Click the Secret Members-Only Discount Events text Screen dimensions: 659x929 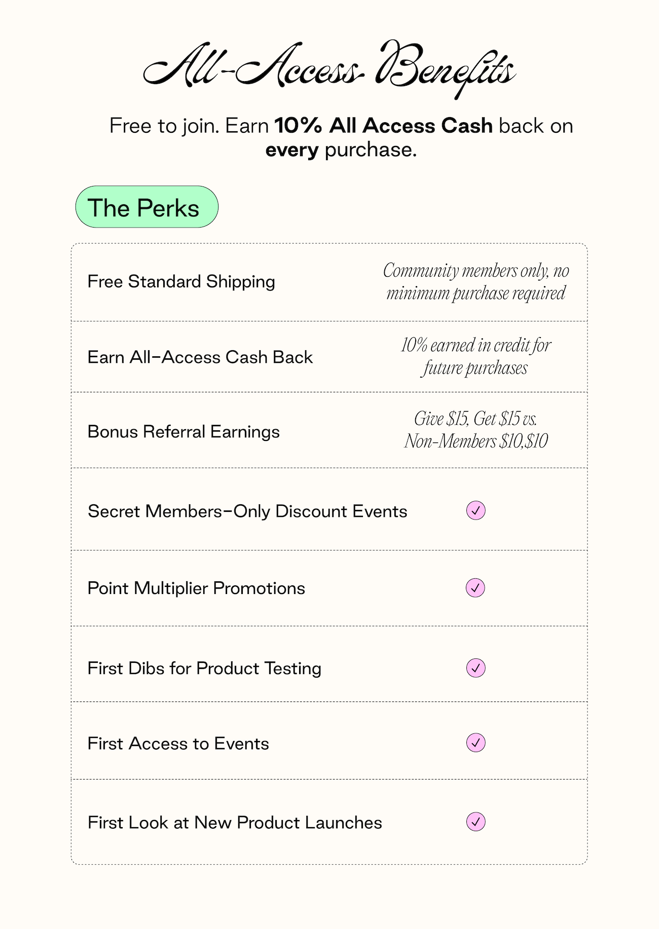click(247, 511)
